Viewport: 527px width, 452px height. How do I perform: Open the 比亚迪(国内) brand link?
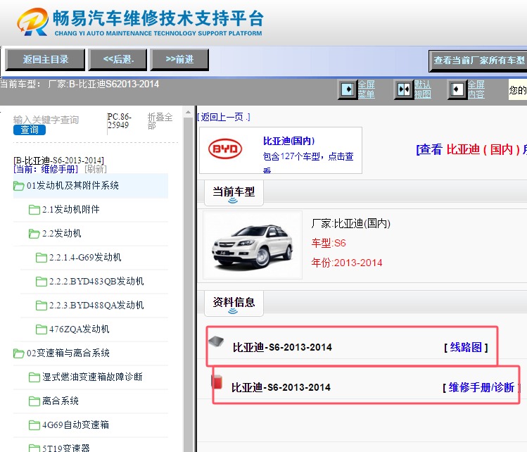pyautogui.click(x=288, y=141)
